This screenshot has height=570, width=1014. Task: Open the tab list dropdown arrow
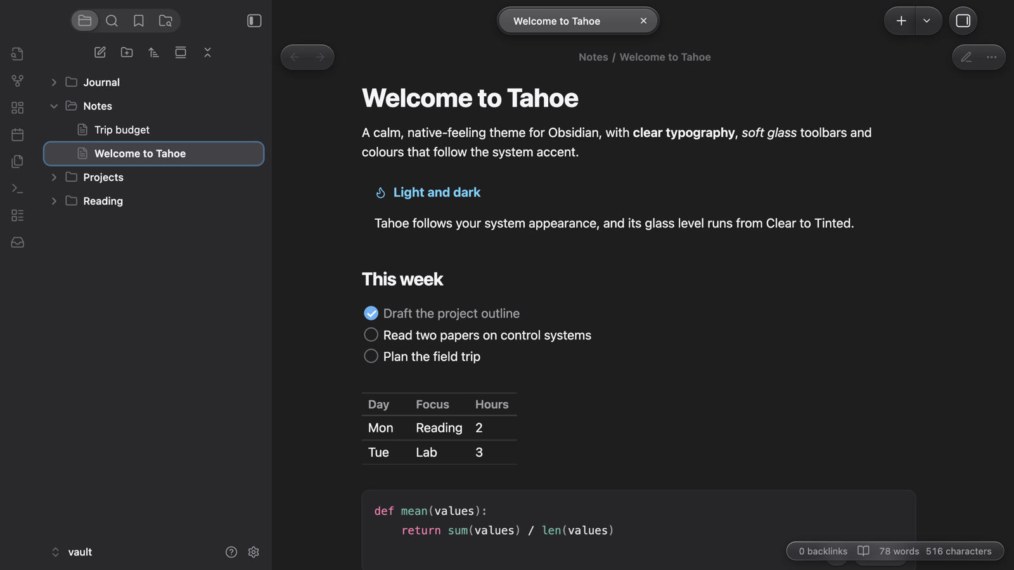(x=927, y=21)
